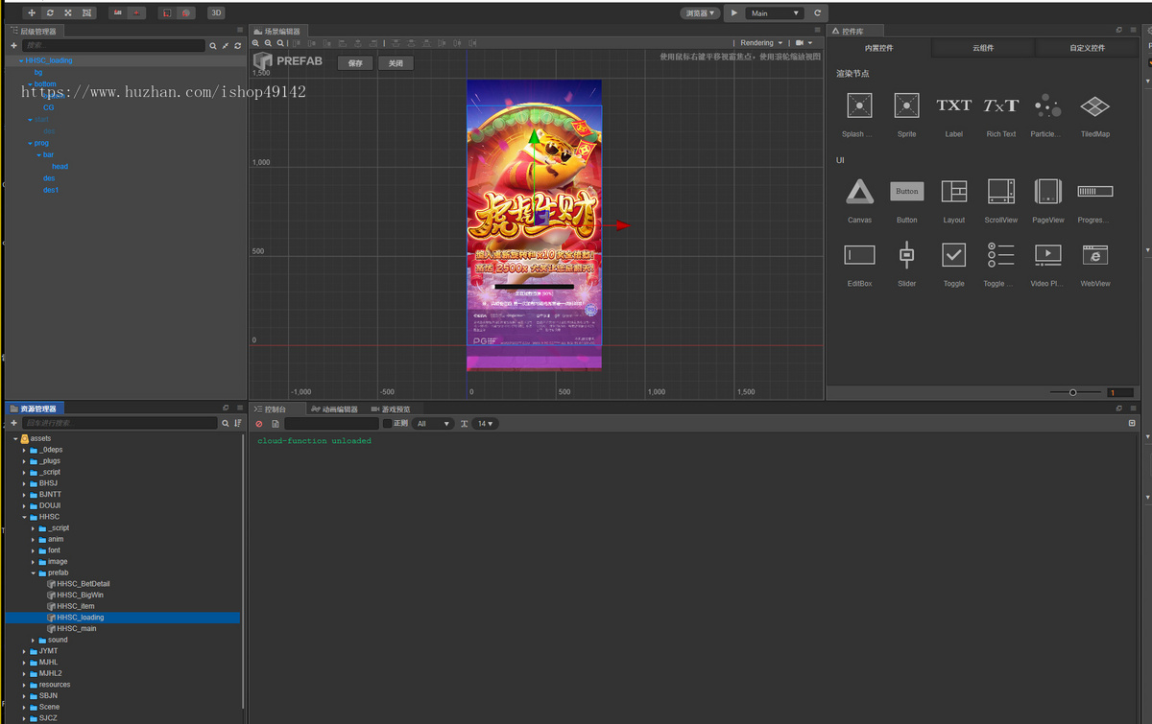Select the Slider UI control icon
This screenshot has height=724, width=1152.
(x=906, y=255)
